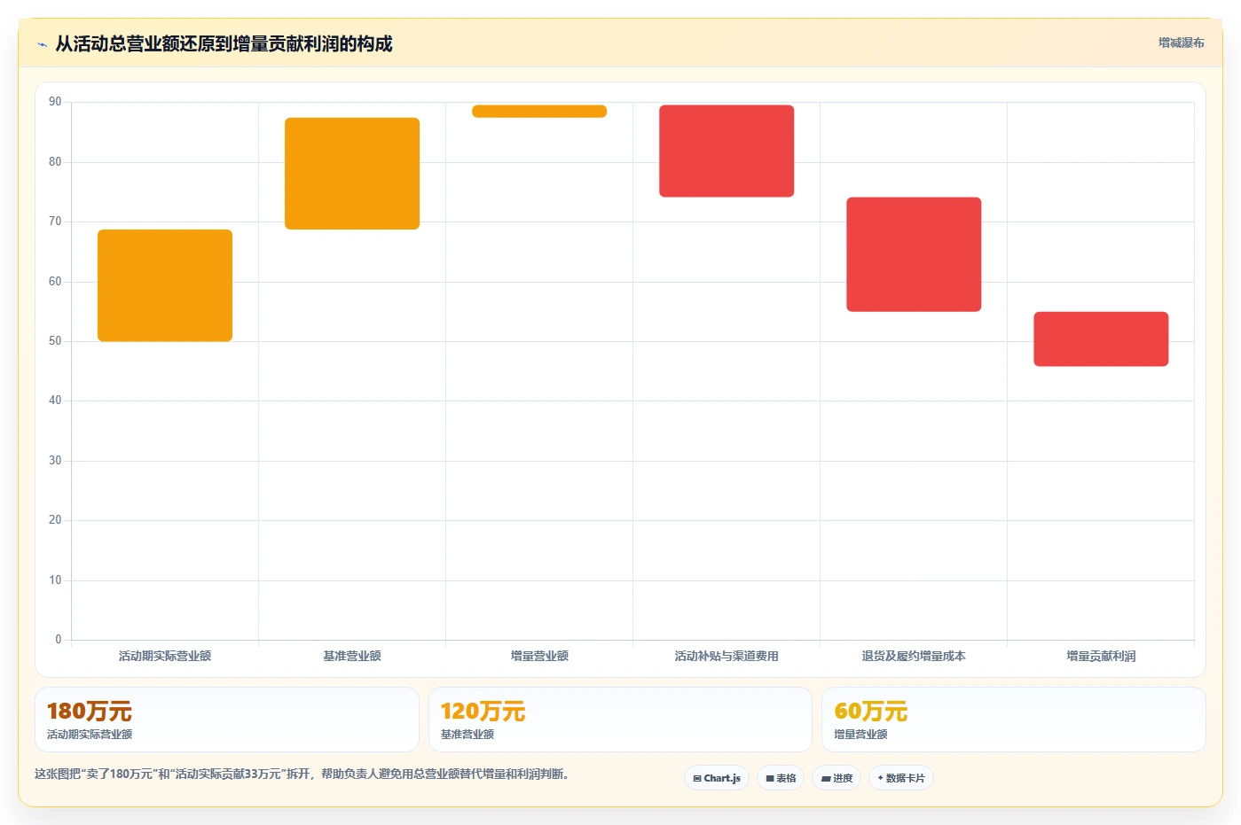This screenshot has width=1241, height=825.
Task: Click the x-axis label 增量贡献利润
Action: [x=1101, y=657]
